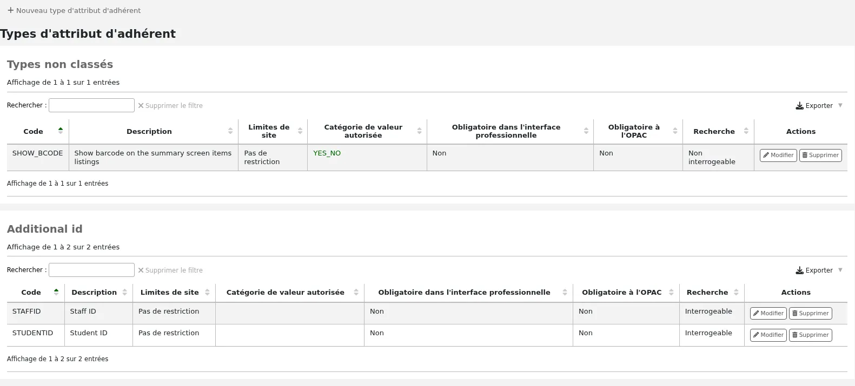Image resolution: width=855 pixels, height=386 pixels.
Task: Open the YES_NO authorized value link
Action: [x=327, y=153]
